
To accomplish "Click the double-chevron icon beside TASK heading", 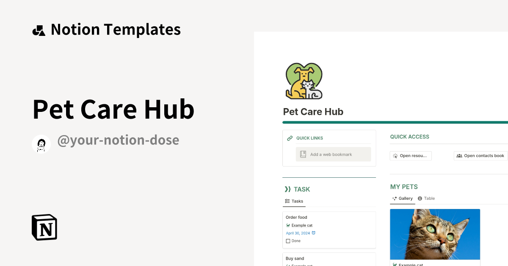I will (x=288, y=189).
